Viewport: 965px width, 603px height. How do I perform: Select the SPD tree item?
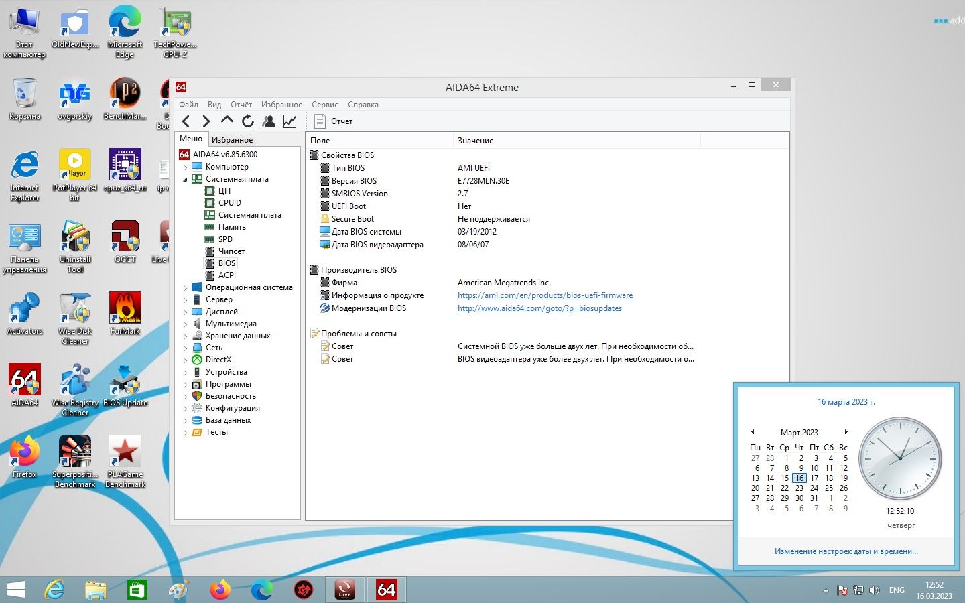coord(225,239)
